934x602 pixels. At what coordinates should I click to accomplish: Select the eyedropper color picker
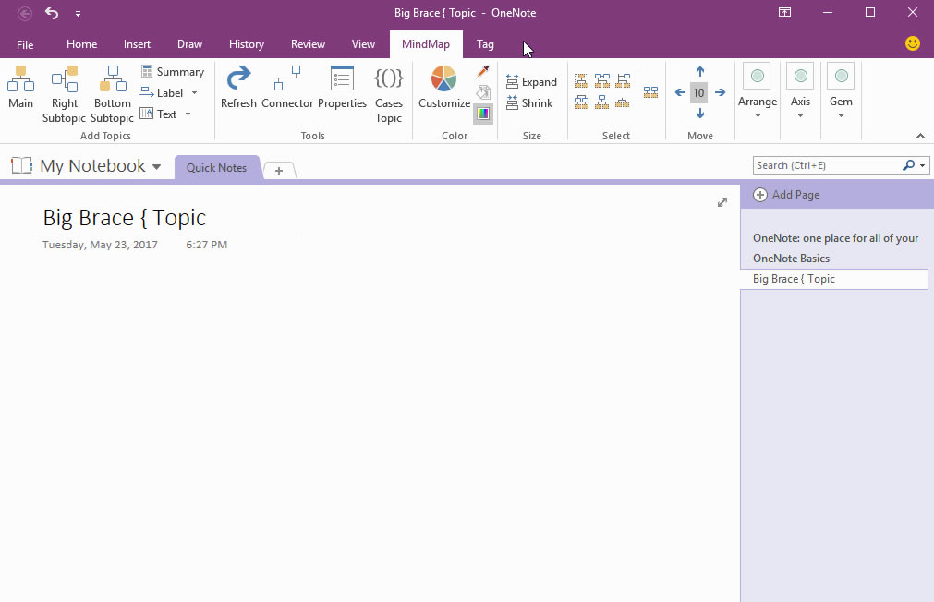pyautogui.click(x=482, y=71)
